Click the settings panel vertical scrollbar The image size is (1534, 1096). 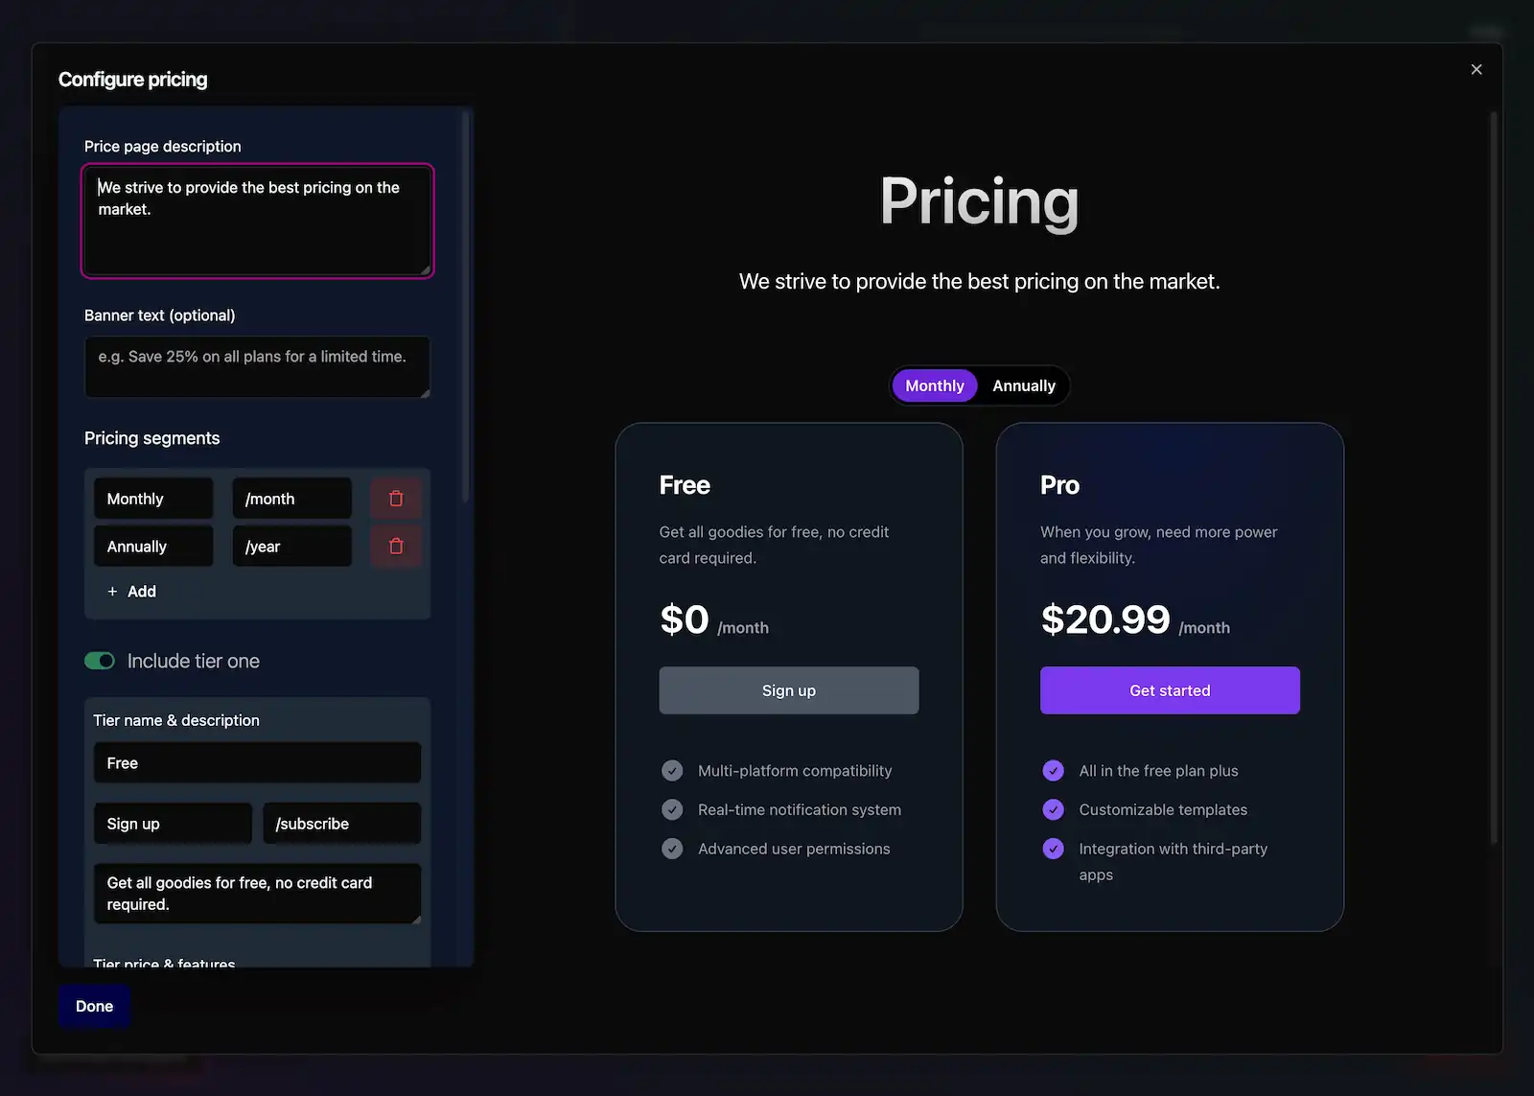click(x=466, y=307)
